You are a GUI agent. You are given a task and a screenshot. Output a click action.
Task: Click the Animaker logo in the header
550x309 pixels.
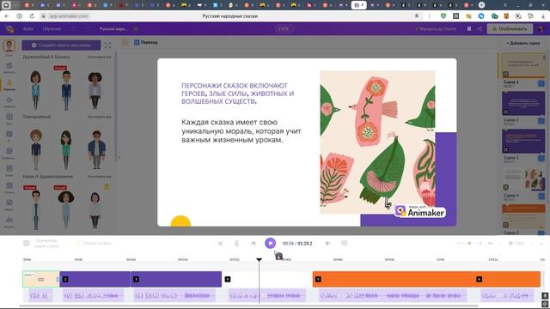9,29
